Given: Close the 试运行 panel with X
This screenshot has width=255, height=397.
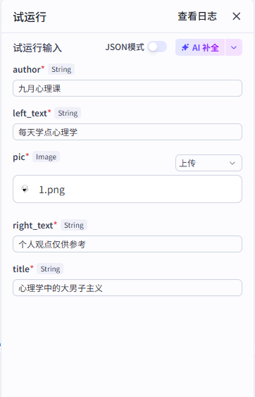Looking at the screenshot, I should (236, 16).
